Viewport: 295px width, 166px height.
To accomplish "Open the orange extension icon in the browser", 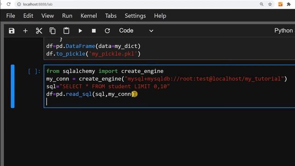I will (x=280, y=4).
